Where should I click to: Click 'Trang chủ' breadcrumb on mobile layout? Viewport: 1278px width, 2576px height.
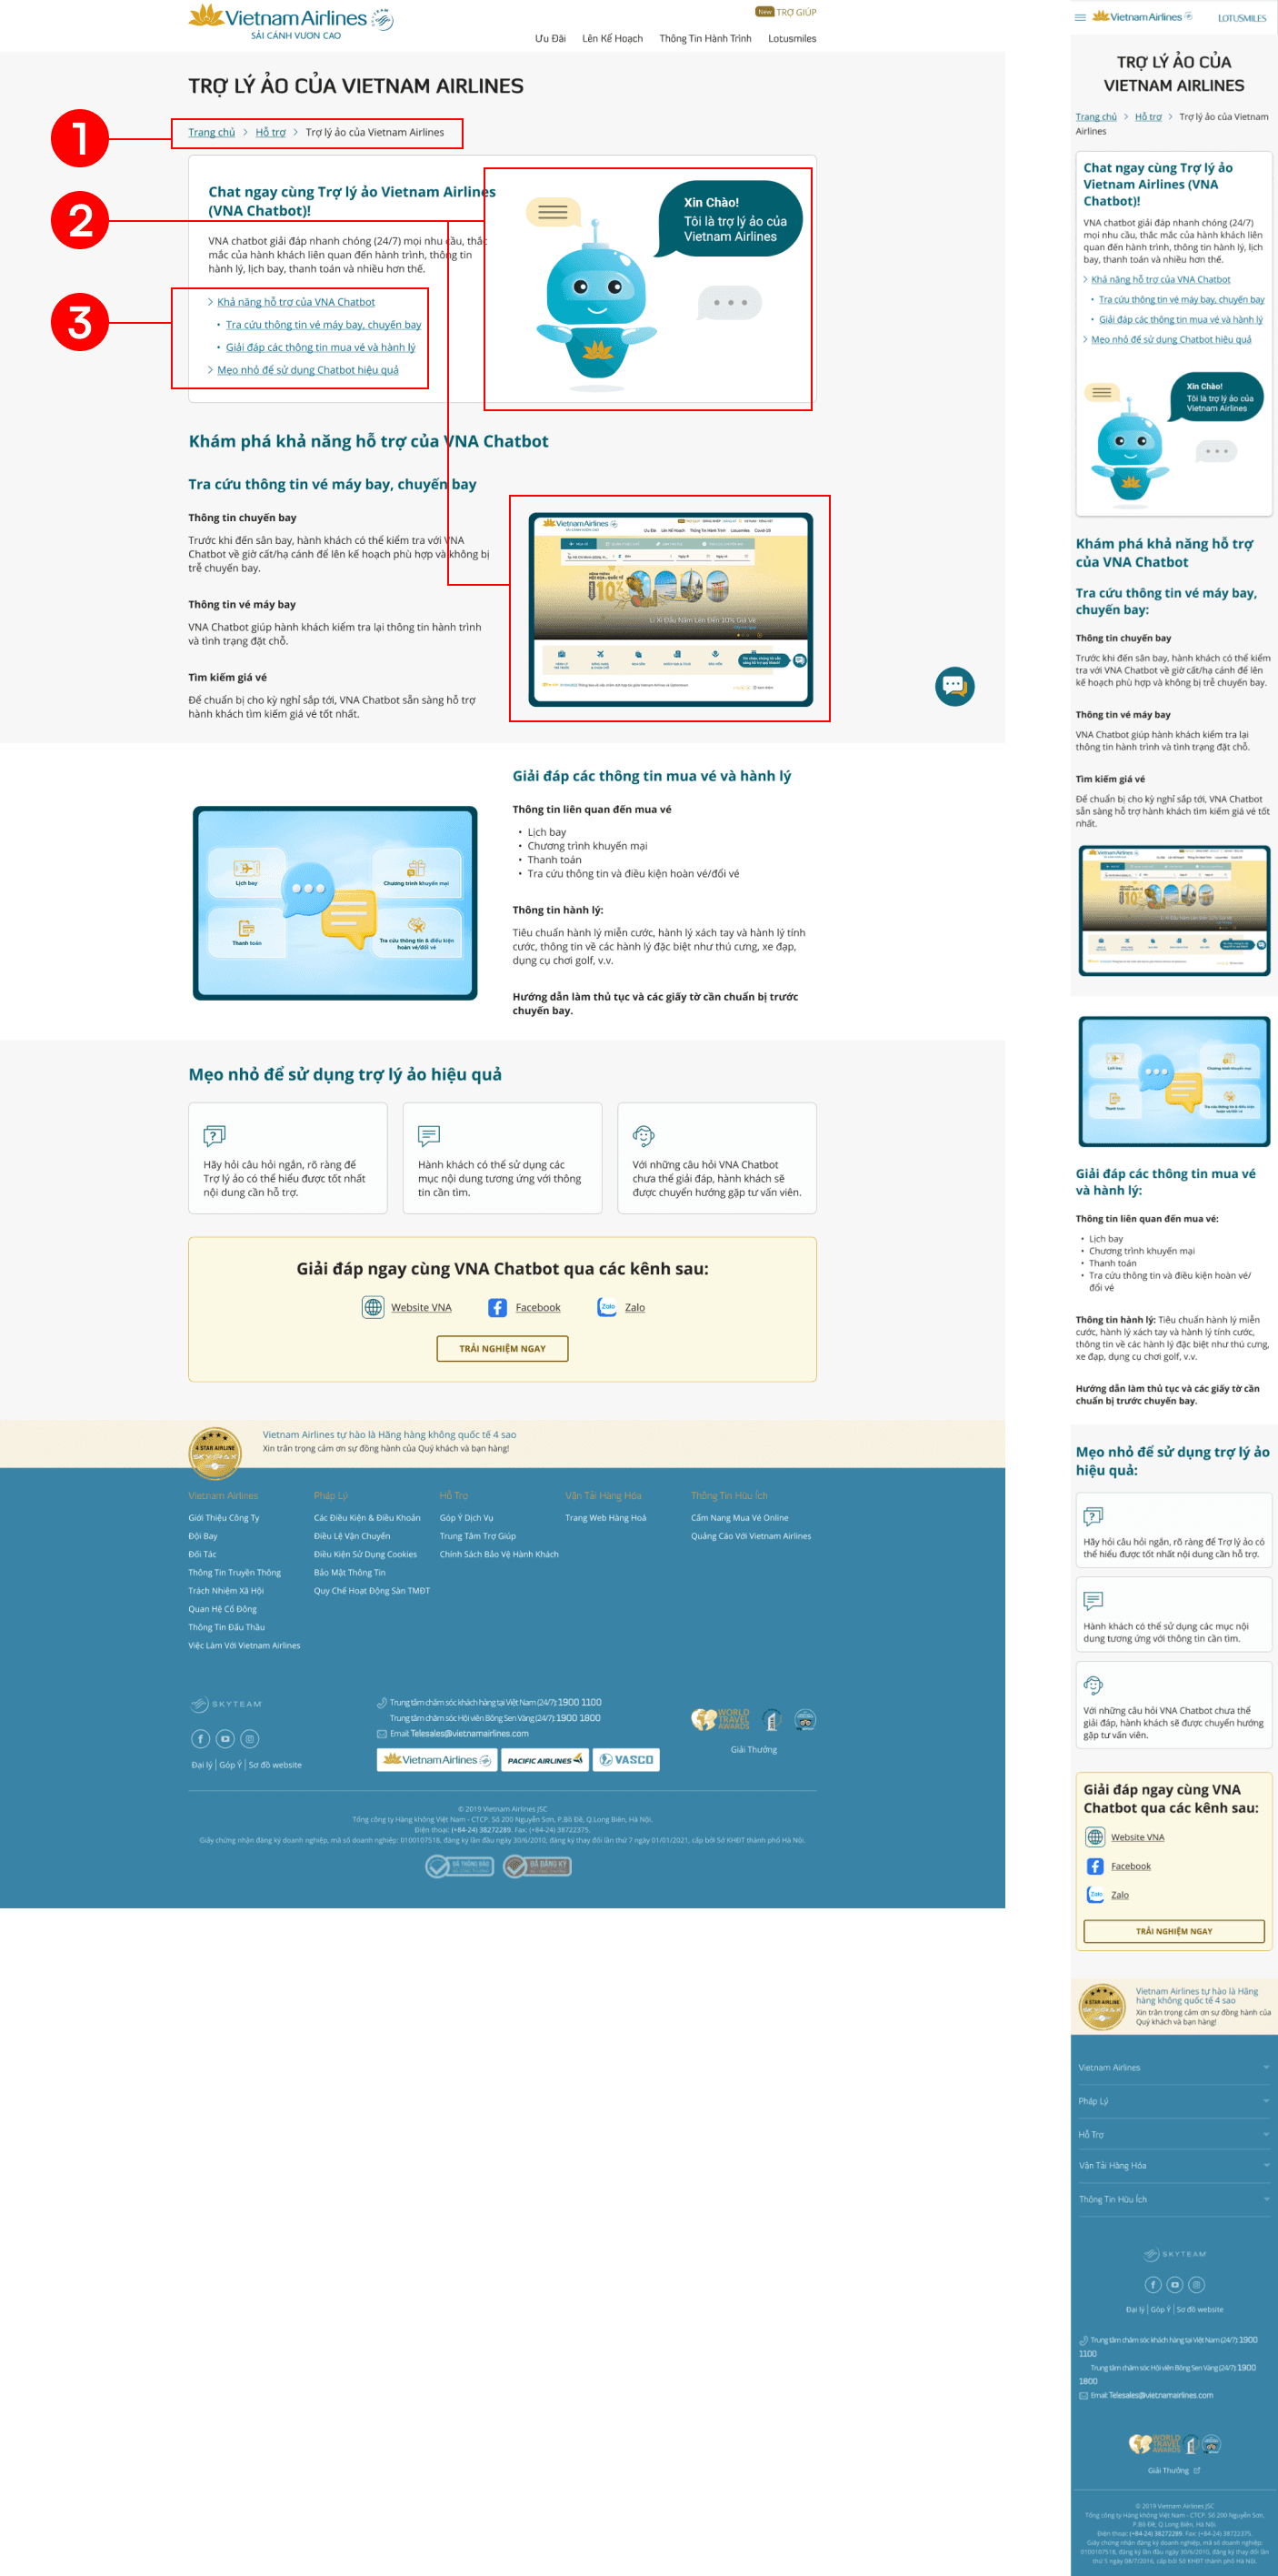point(1096,117)
